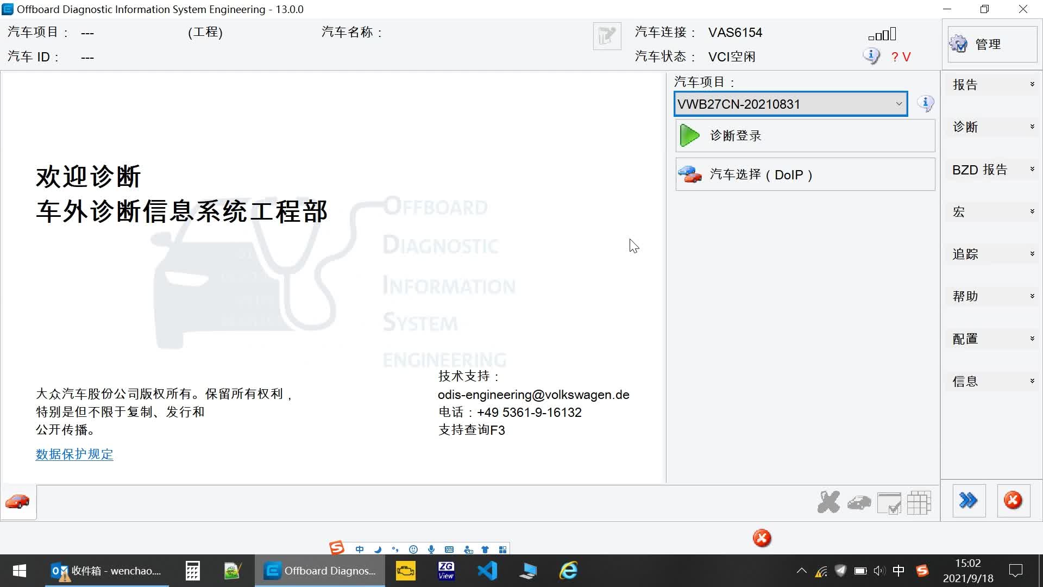Open the green notepad taskbar icon
1043x587 pixels.
(233, 571)
